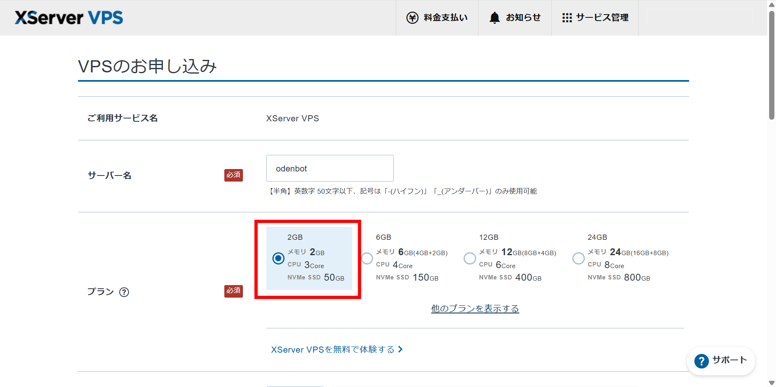
Task: Click the blue support question mark icon
Action: tap(701, 361)
